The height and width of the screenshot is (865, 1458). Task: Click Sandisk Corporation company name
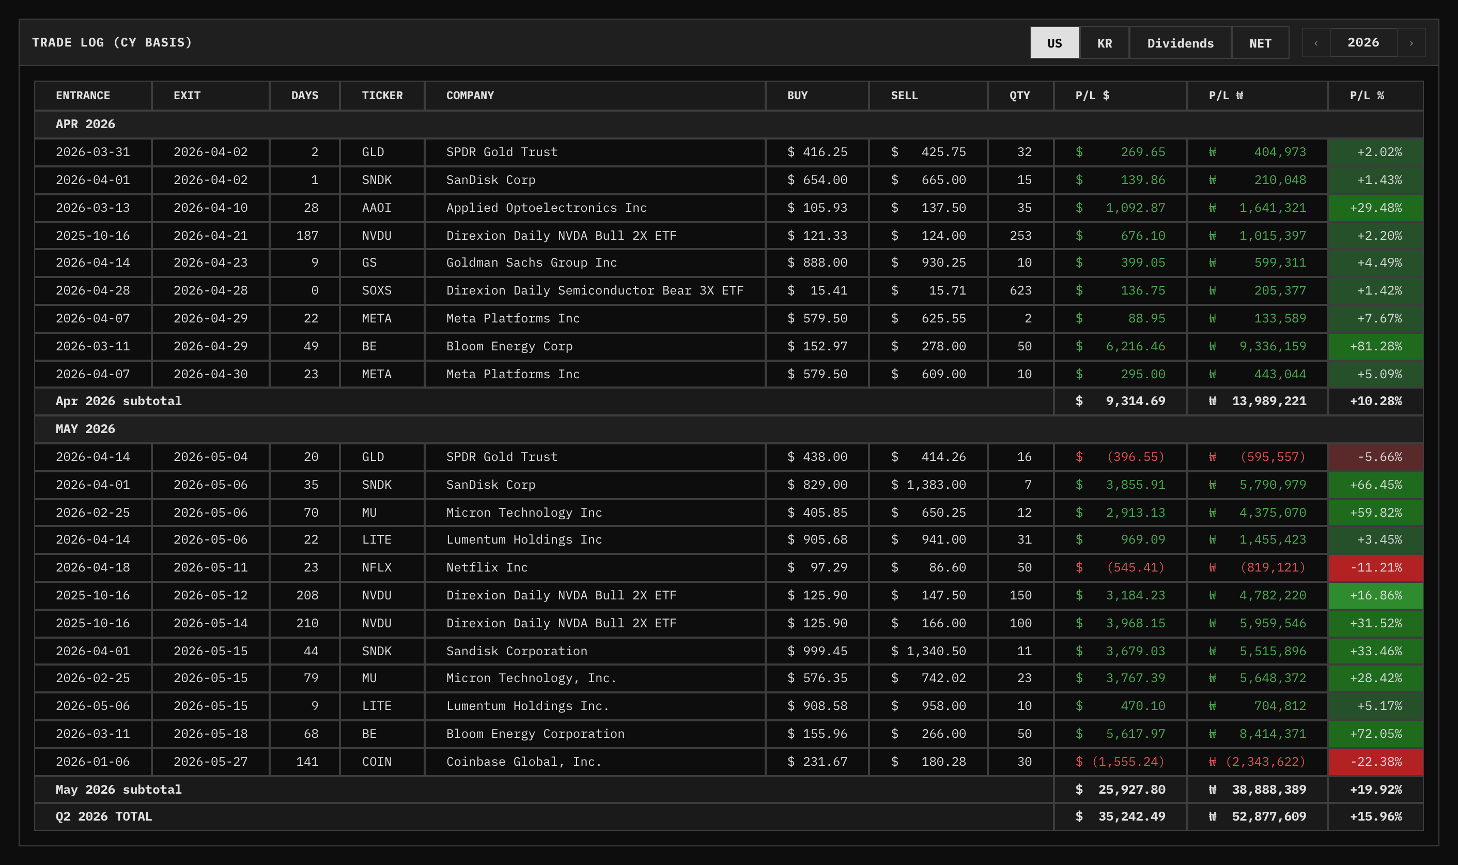pyautogui.click(x=516, y=651)
